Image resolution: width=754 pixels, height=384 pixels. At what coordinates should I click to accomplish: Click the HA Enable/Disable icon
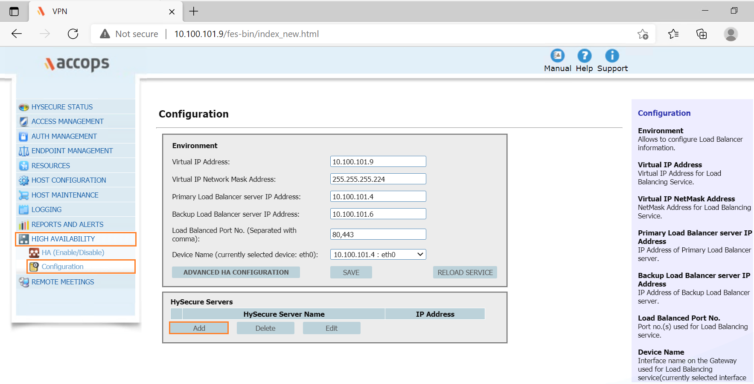[x=34, y=253]
